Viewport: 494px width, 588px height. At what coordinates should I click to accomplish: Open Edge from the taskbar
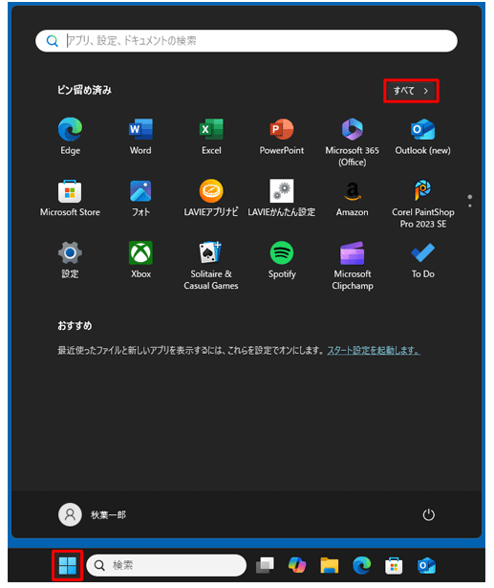pyautogui.click(x=362, y=565)
